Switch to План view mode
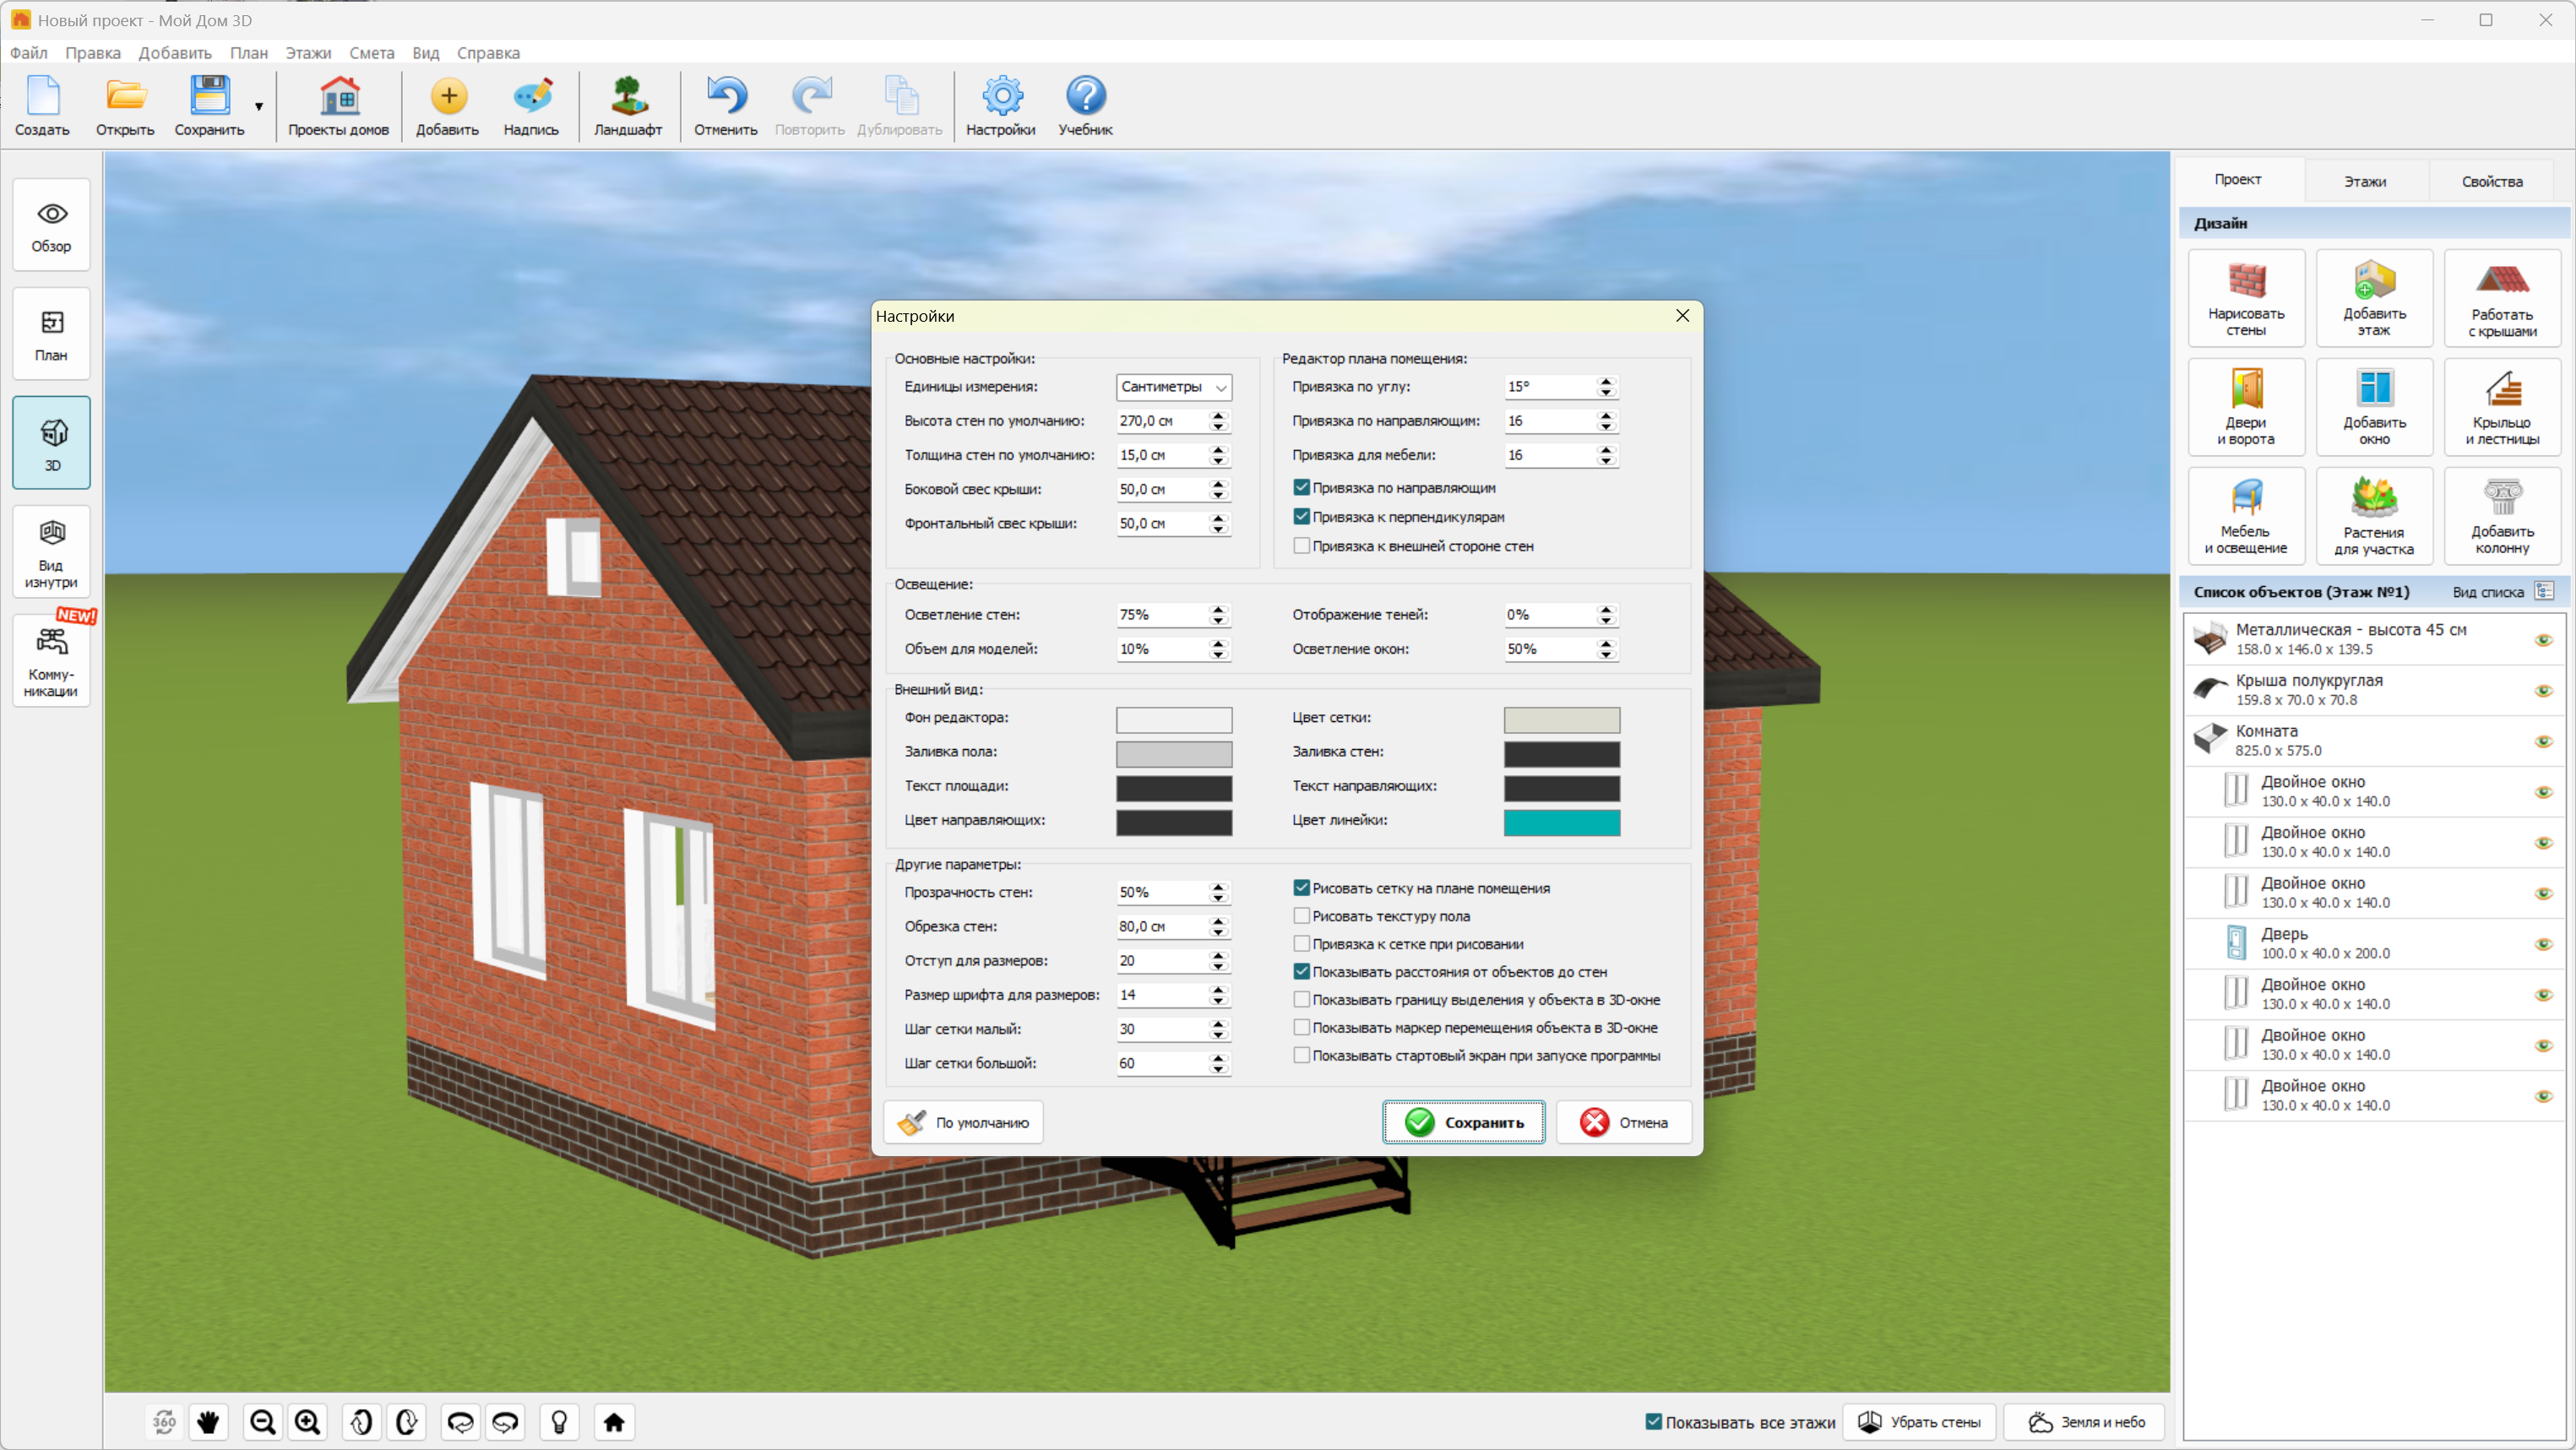This screenshot has width=2576, height=1450. (51, 334)
